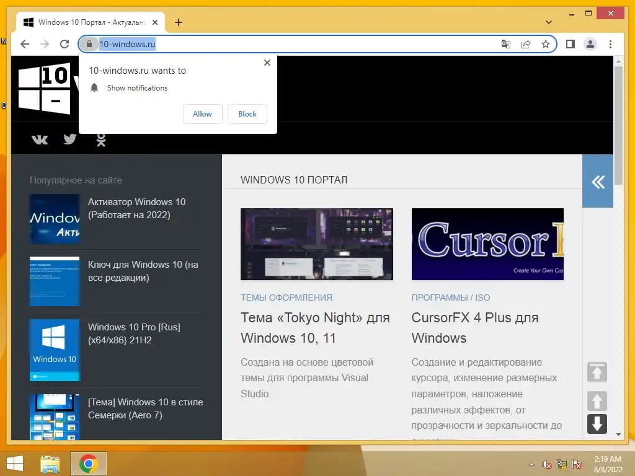Open CursorFX banner image
The width and height of the screenshot is (635, 476).
tap(487, 244)
